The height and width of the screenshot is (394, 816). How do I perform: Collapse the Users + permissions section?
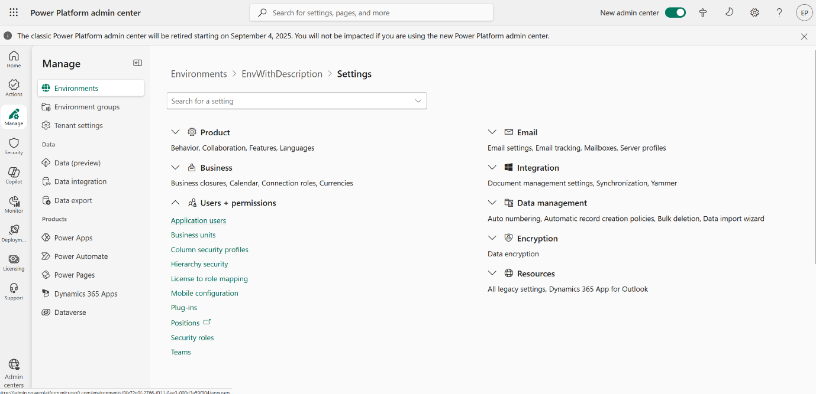[175, 203]
